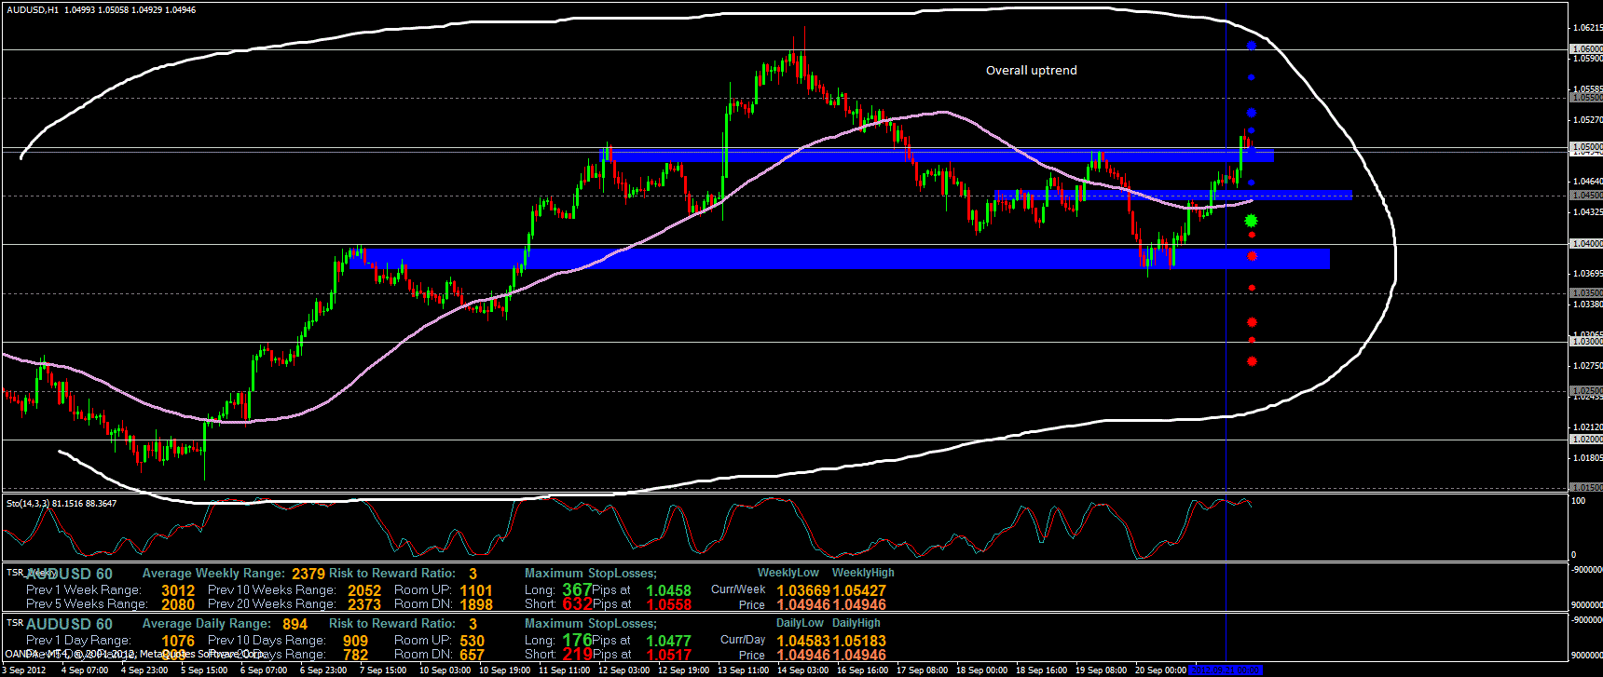The width and height of the screenshot is (1603, 677).
Task: Click the Average Weekly Range value 2379
Action: 308,574
